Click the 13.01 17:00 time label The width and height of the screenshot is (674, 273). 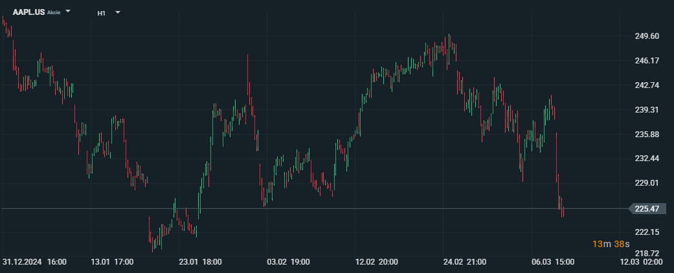112,262
